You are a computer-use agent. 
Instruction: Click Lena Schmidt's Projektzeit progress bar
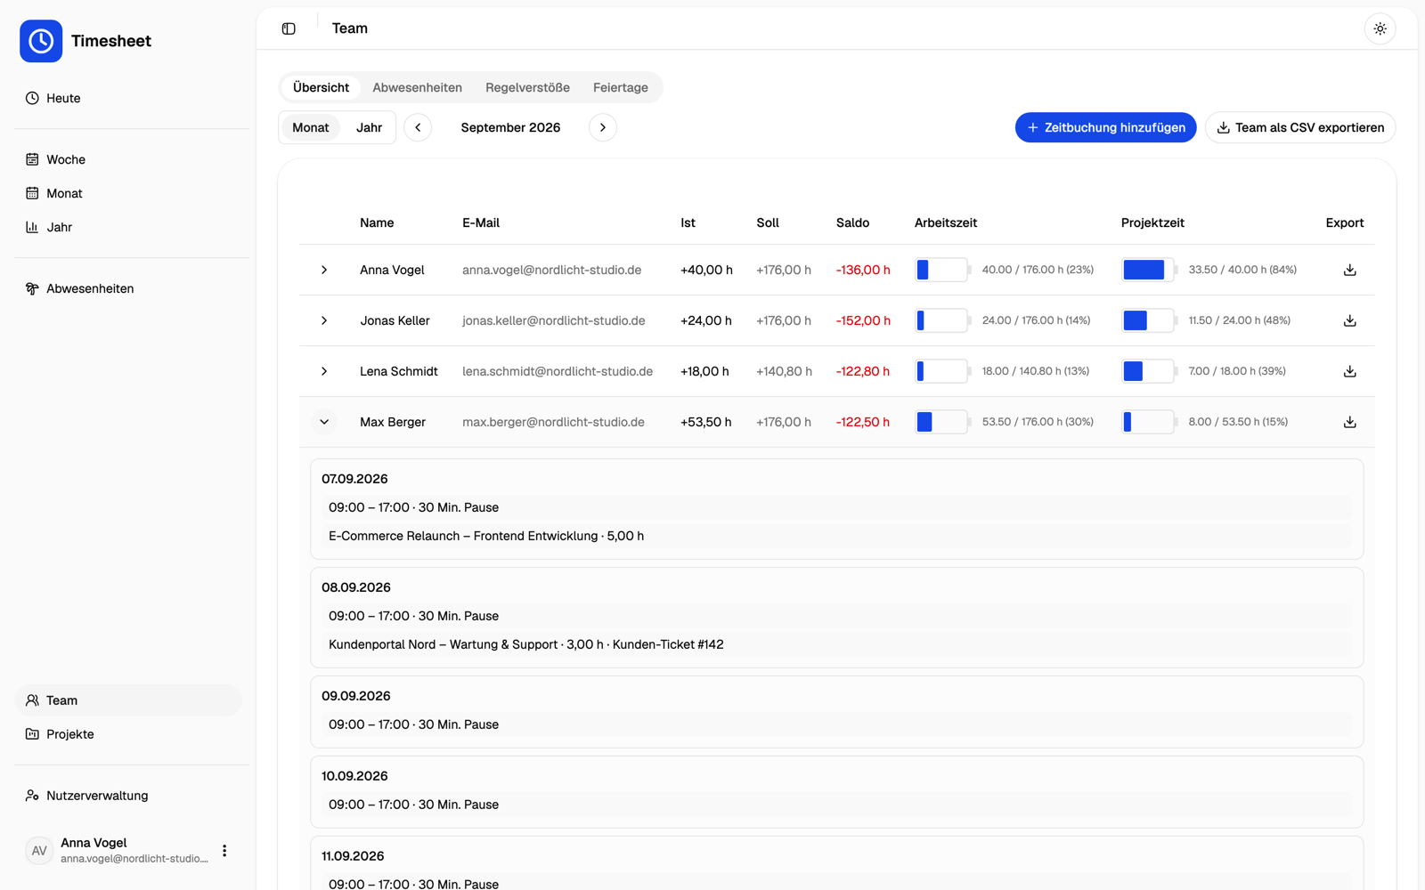(x=1149, y=371)
